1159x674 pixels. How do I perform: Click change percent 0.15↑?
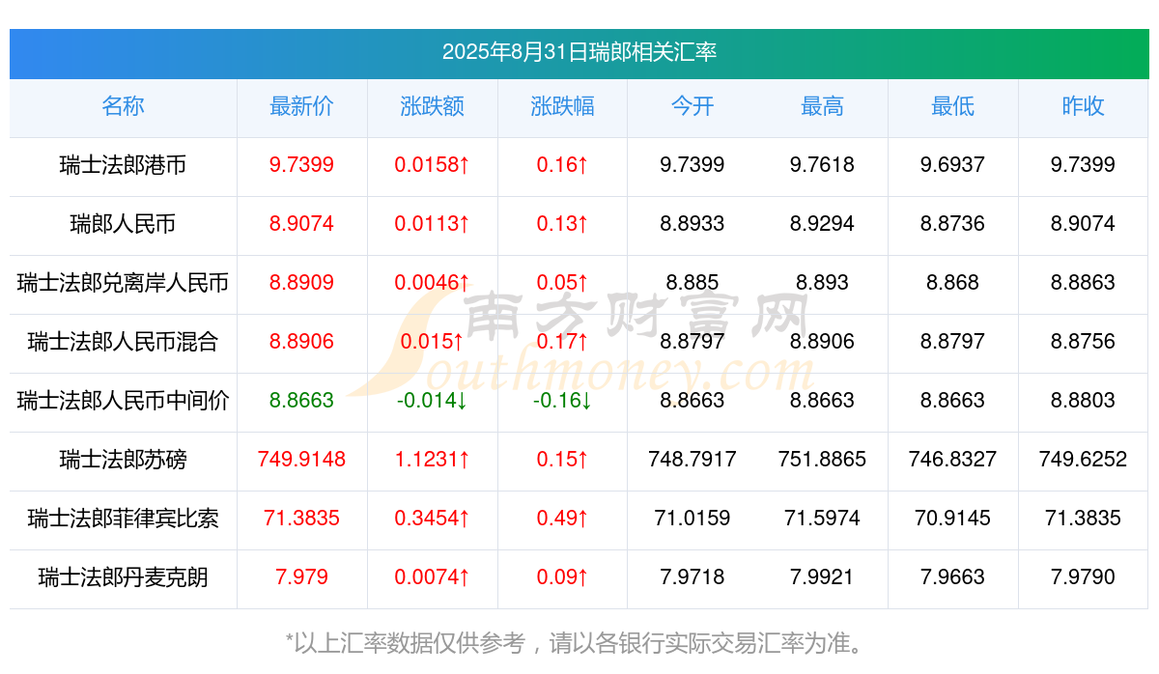[x=562, y=460]
